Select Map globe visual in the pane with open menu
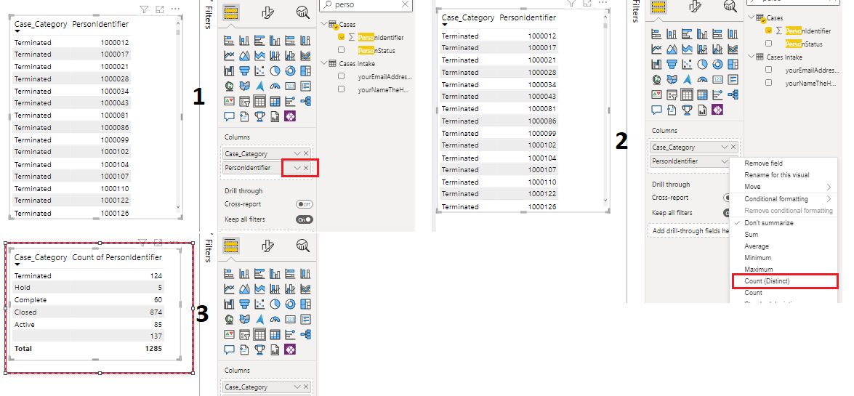854x396 pixels. (x=656, y=79)
